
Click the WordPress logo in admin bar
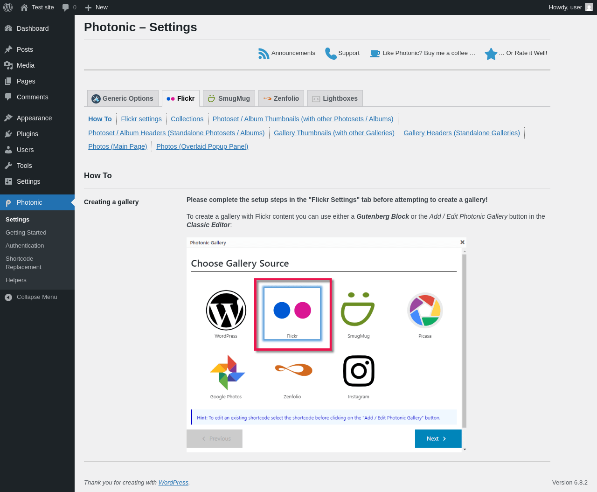coord(8,7)
